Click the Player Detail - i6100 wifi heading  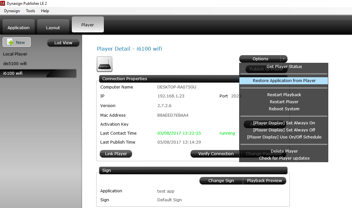coord(129,49)
